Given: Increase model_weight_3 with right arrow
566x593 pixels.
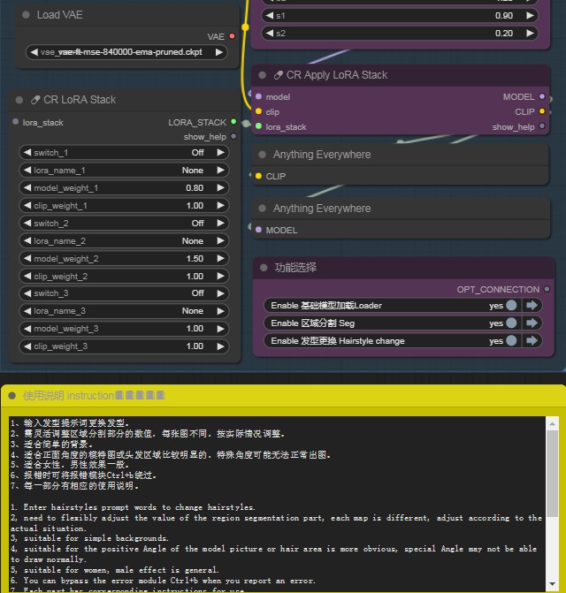Looking at the screenshot, I should tap(220, 328).
